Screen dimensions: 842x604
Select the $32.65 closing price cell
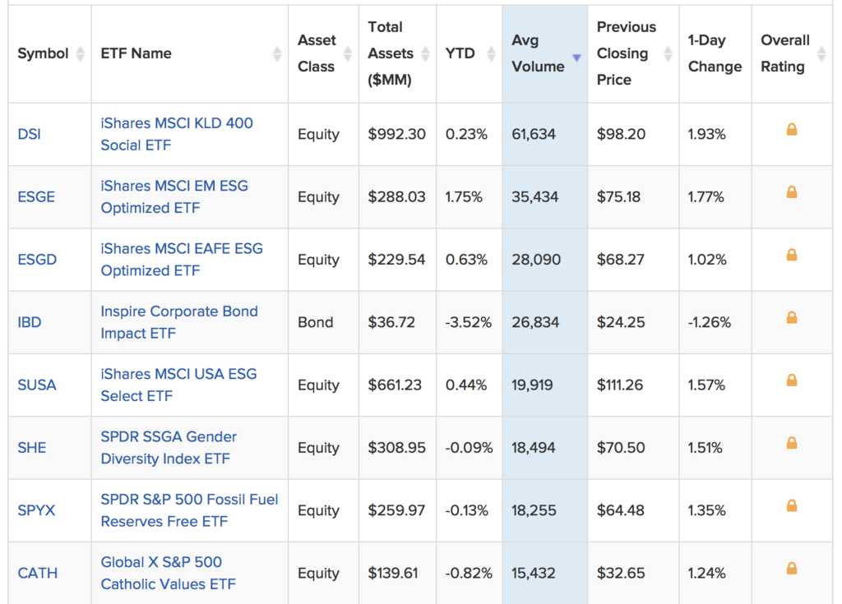click(633, 574)
